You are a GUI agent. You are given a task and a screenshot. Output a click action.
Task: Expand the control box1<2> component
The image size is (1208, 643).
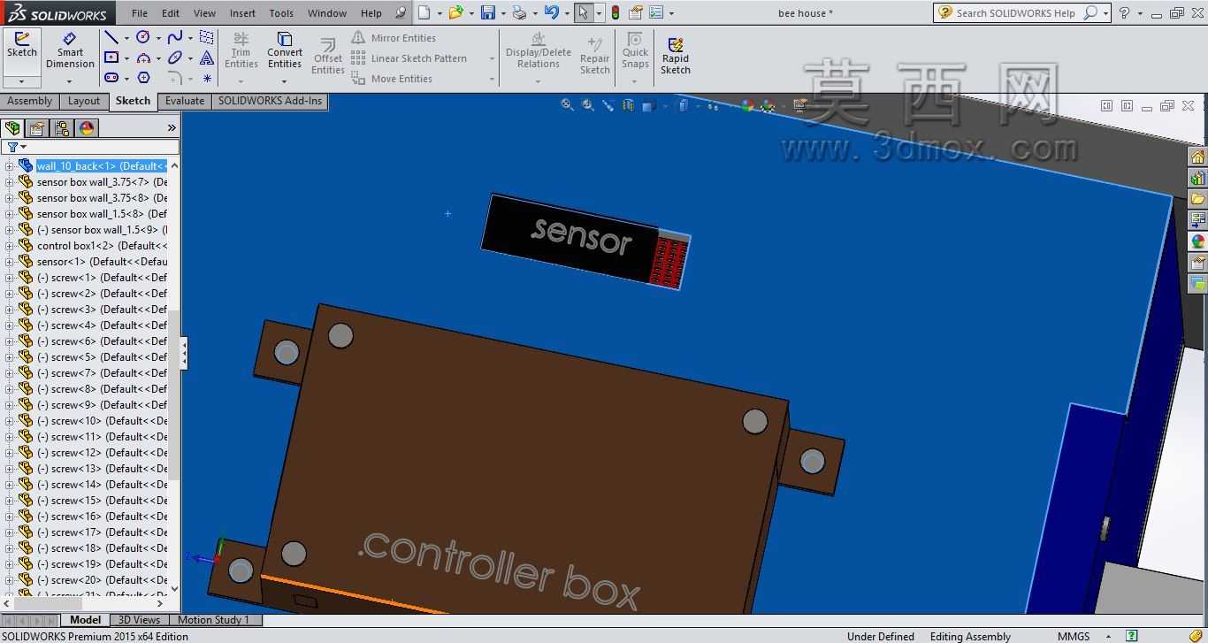tap(10, 246)
